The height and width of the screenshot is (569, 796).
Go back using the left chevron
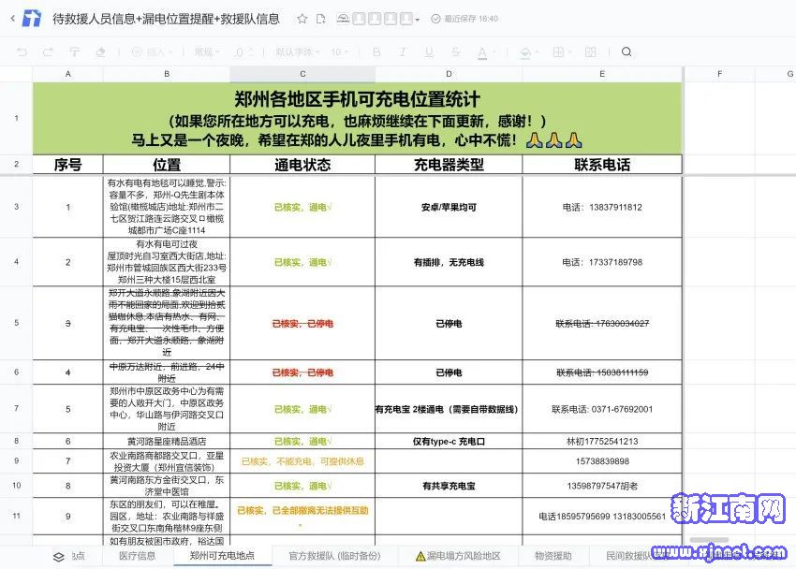[x=13, y=19]
